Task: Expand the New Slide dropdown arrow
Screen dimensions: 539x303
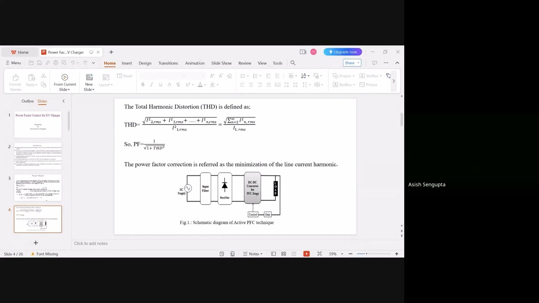Action: (x=93, y=90)
